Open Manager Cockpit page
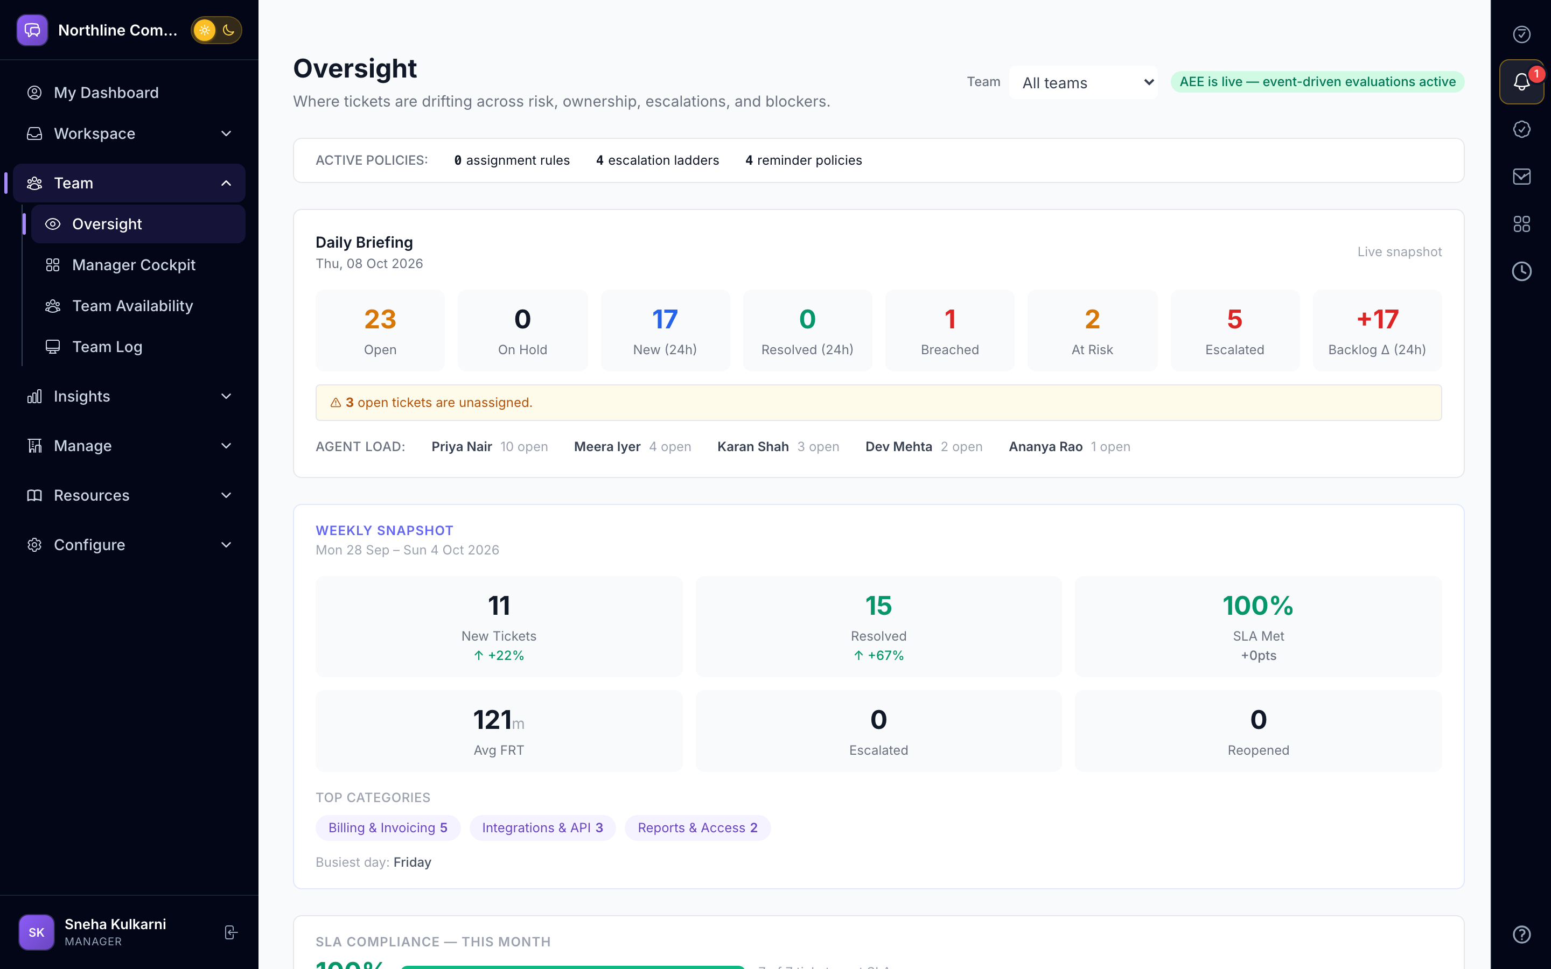The width and height of the screenshot is (1551, 969). pos(138,265)
